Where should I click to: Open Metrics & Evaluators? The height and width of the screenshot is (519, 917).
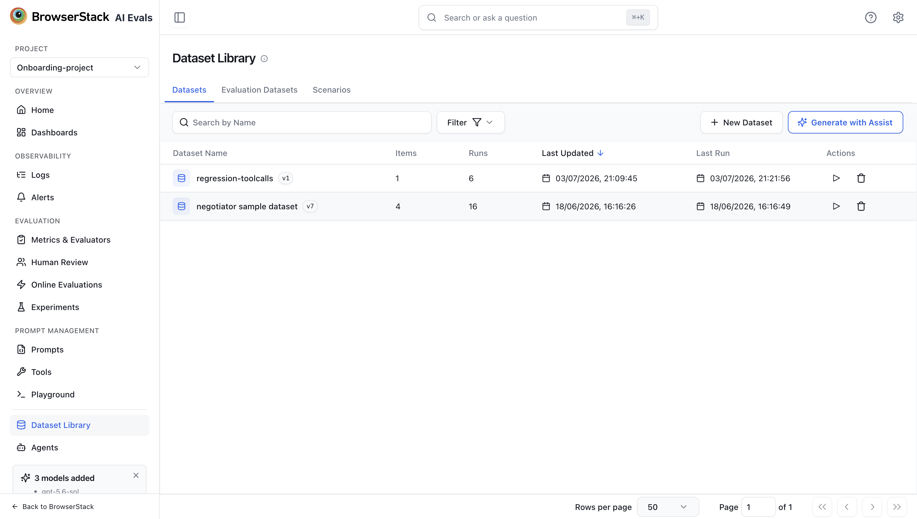point(79,240)
